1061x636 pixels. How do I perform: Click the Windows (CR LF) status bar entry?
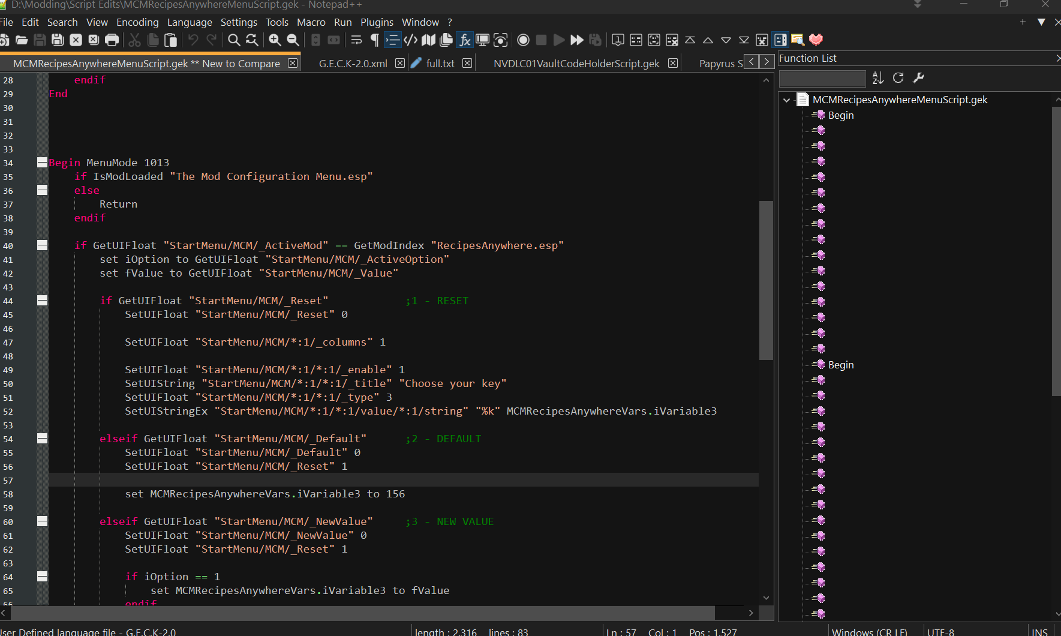pos(869,632)
